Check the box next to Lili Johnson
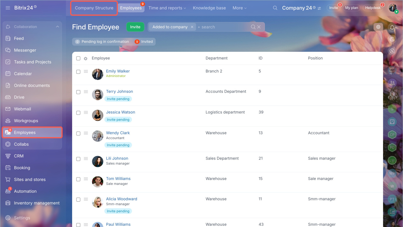403x227 pixels. point(78,159)
